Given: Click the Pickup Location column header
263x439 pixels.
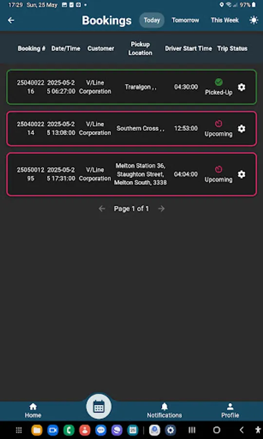Looking at the screenshot, I should (140, 48).
